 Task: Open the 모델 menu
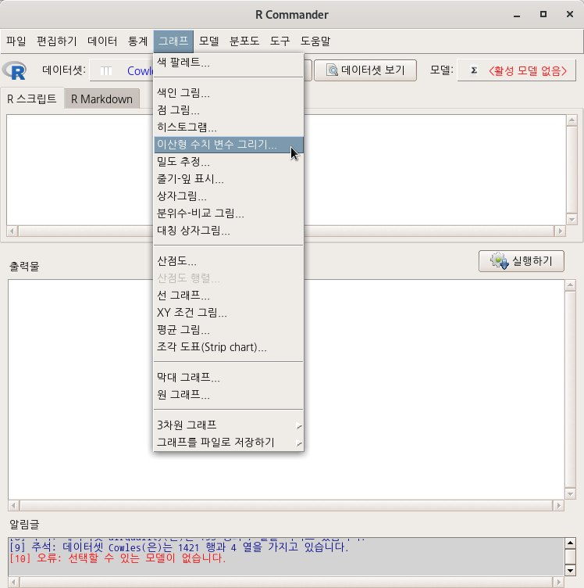pos(209,41)
